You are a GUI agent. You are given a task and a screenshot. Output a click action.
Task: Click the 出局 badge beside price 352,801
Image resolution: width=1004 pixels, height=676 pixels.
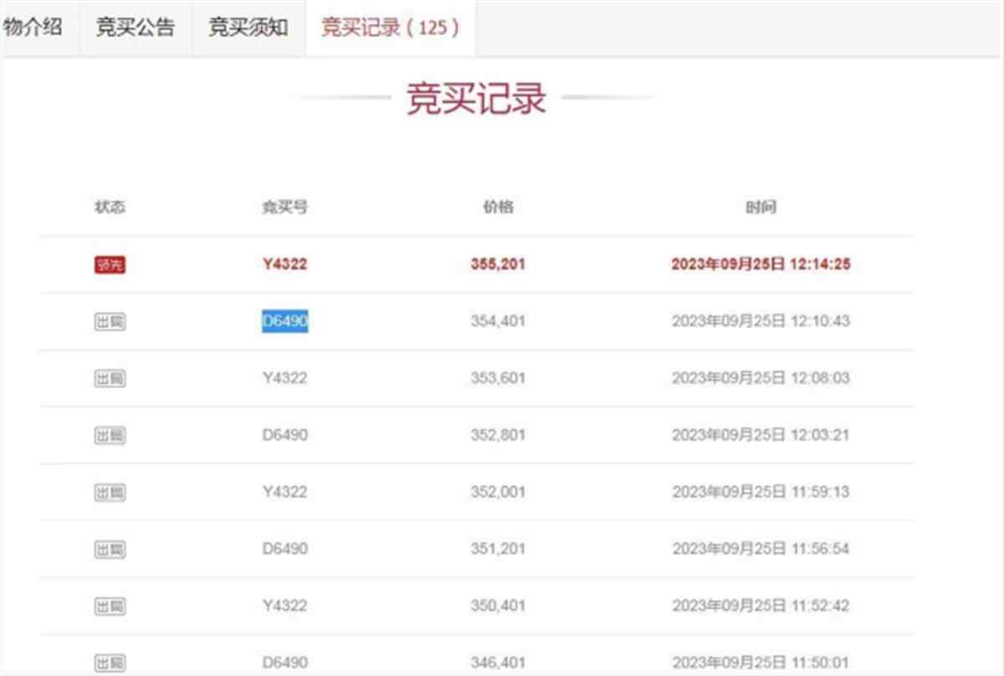tap(110, 435)
